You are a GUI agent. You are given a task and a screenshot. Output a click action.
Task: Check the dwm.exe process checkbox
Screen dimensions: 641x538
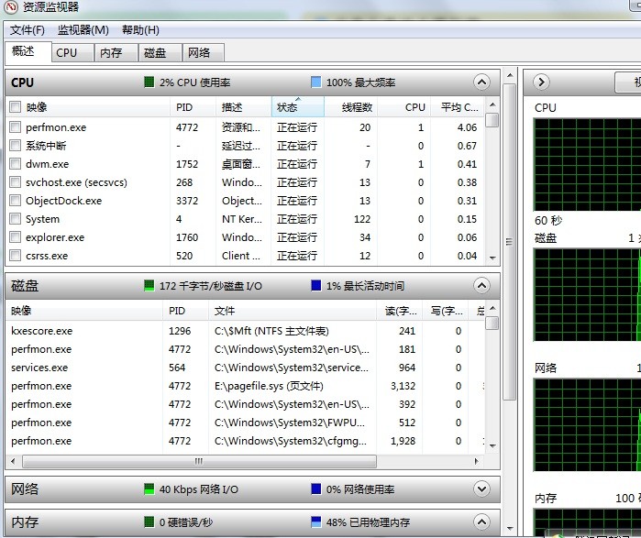[15, 164]
